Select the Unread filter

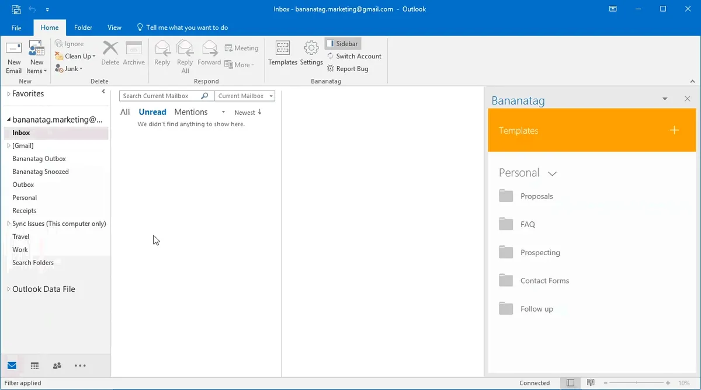click(x=152, y=112)
